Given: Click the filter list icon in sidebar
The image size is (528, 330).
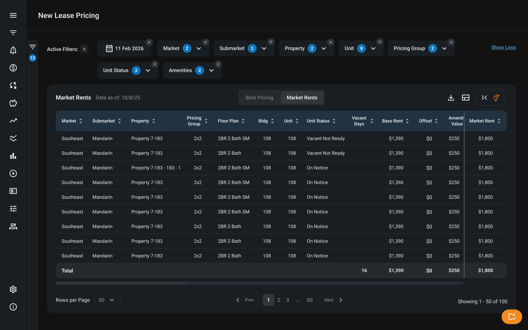Looking at the screenshot, I should 13,33.
